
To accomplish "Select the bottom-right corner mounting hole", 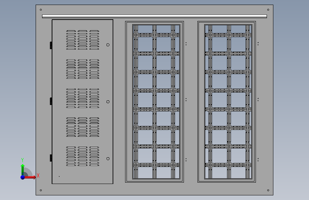I will pos(268,190).
